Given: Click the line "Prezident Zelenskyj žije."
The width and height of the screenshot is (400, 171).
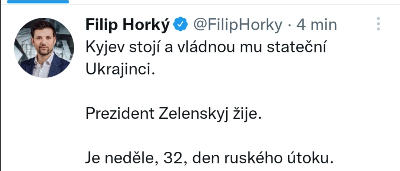Looking at the screenshot, I should click(x=174, y=114).
